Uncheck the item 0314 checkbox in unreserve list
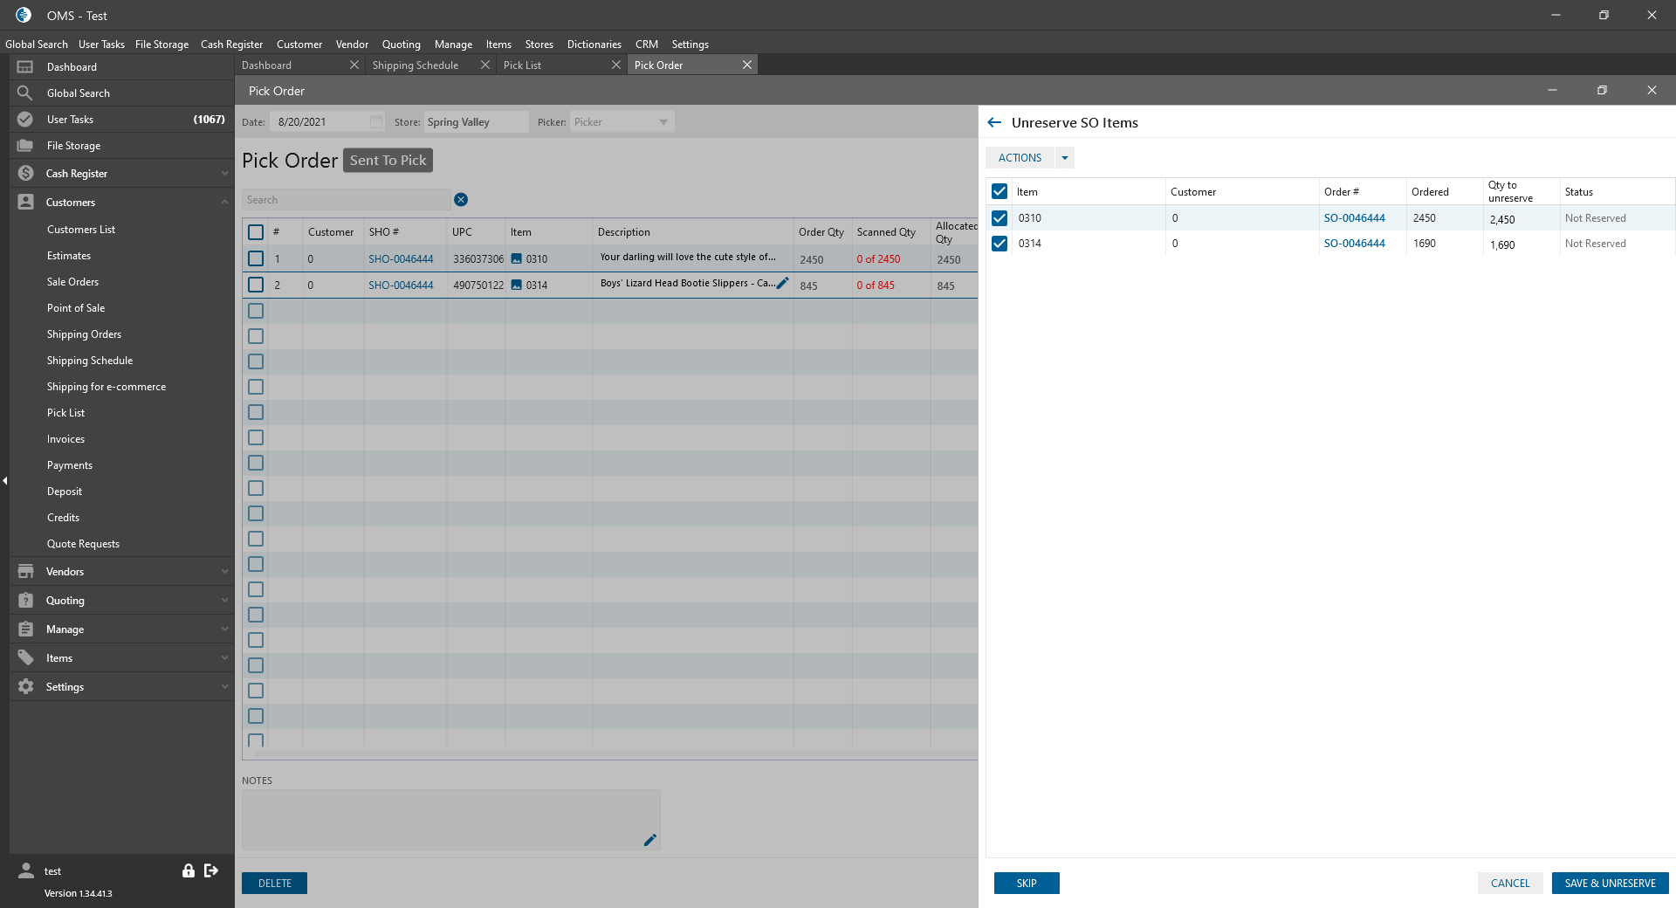 pyautogui.click(x=999, y=244)
